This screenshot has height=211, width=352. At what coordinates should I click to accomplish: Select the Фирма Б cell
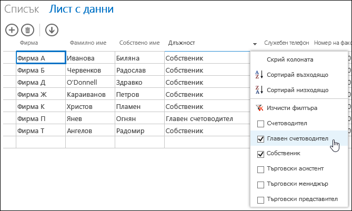[41, 70]
